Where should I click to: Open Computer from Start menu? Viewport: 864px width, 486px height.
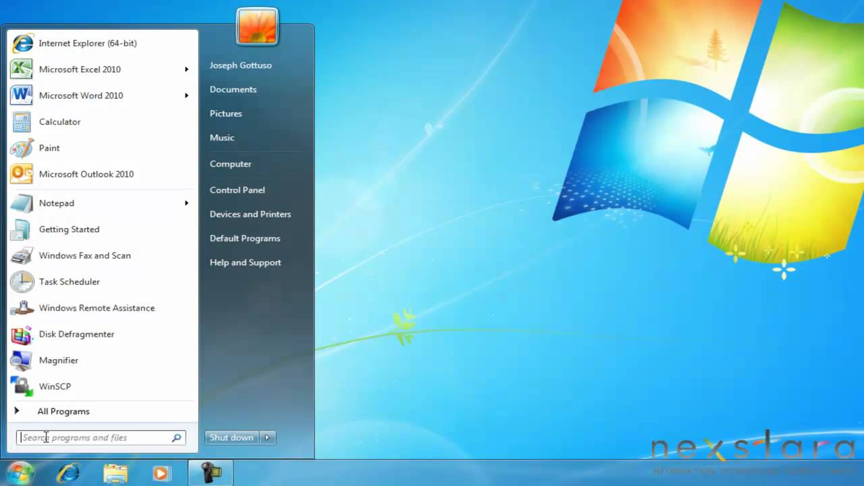230,164
